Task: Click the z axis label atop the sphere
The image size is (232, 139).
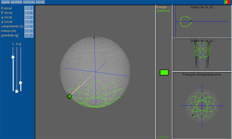Action: (x=94, y=38)
